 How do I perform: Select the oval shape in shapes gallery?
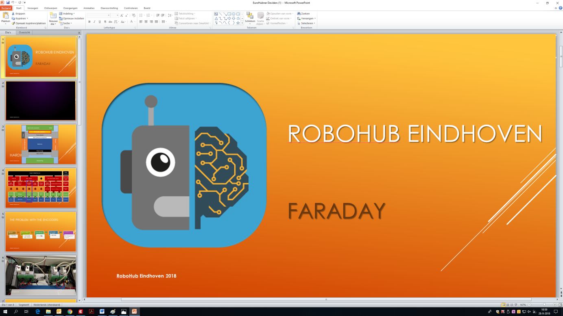234,14
